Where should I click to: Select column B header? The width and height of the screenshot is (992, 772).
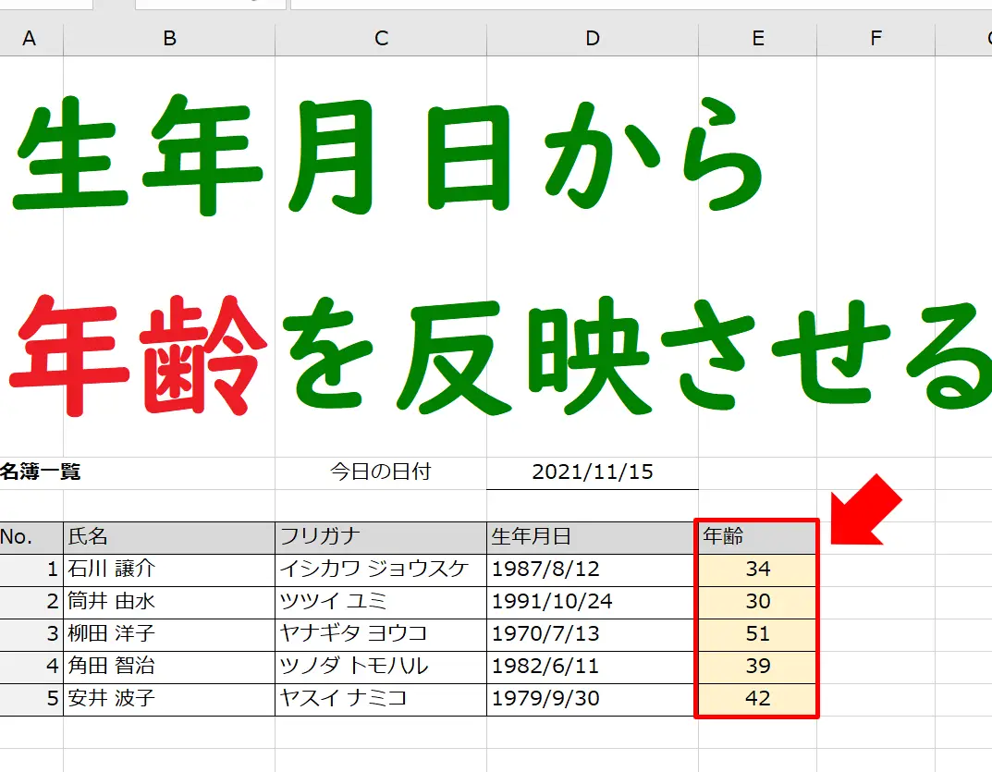169,38
